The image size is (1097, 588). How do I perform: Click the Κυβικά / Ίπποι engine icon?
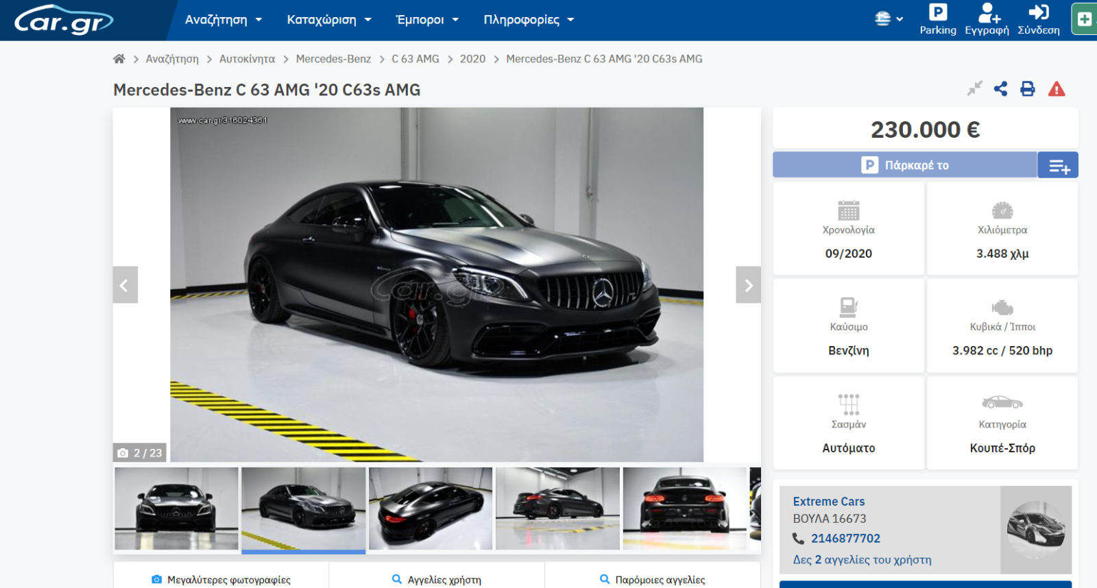click(1002, 307)
